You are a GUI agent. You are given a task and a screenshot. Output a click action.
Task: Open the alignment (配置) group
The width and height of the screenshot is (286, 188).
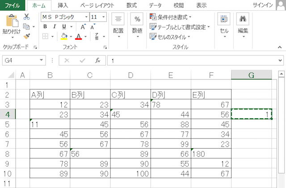click(x=118, y=25)
